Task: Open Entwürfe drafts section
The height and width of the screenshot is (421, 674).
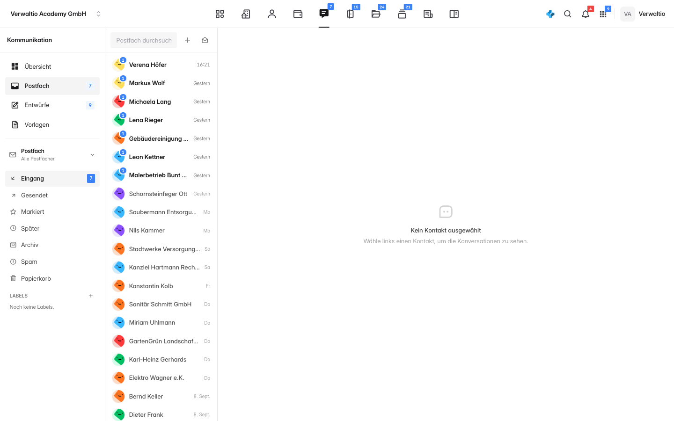Action: 52,105
